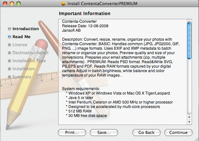Click the Print... button
The image size is (199, 141).
point(72,132)
